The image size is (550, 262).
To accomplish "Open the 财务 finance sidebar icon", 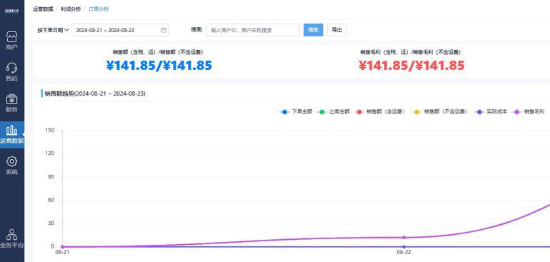I will pyautogui.click(x=11, y=103).
